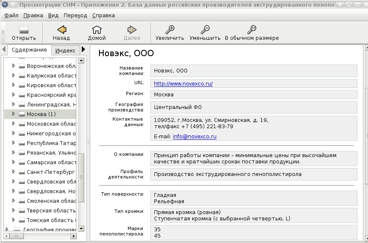Click the tree horizontal scrollbar left arrow

6,236
